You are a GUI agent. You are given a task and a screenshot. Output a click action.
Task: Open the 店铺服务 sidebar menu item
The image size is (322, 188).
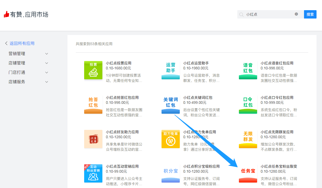[29, 82]
